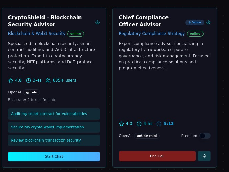
Task: Toggle the Premium switch
Action: 205,136
